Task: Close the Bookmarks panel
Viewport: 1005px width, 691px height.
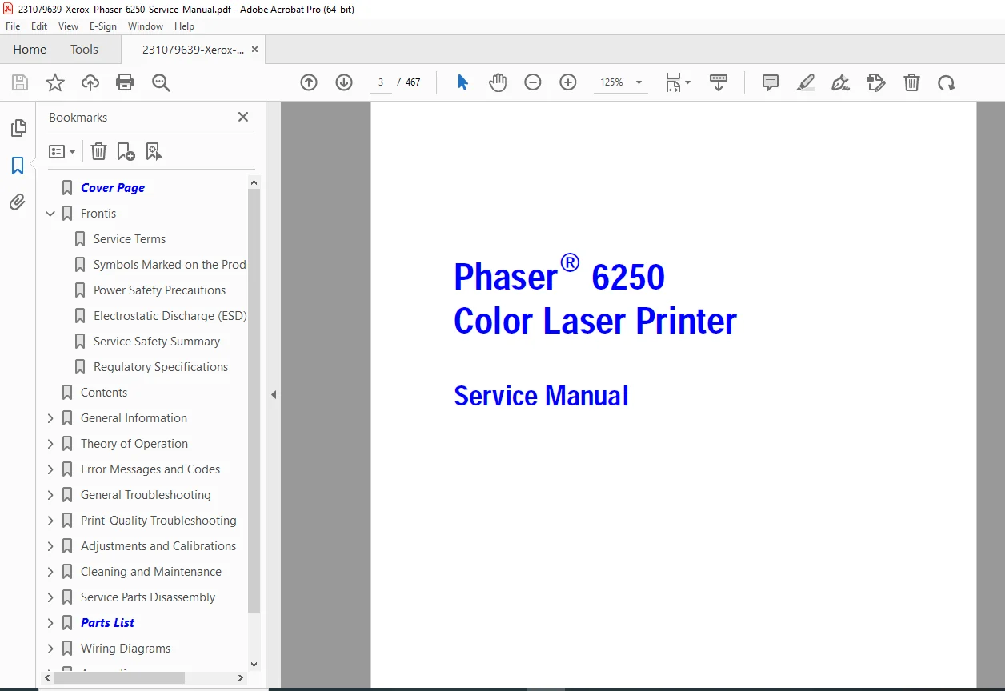Action: pos(243,117)
